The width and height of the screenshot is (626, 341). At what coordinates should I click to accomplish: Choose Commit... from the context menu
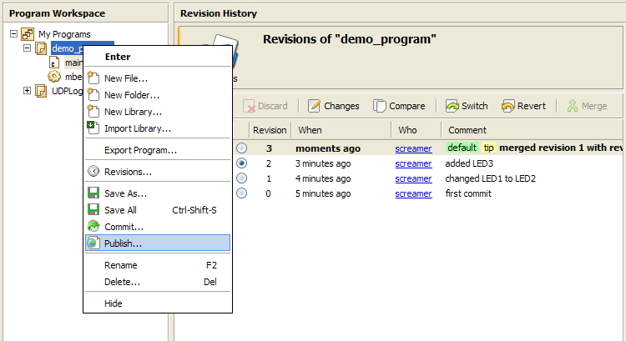pos(124,227)
